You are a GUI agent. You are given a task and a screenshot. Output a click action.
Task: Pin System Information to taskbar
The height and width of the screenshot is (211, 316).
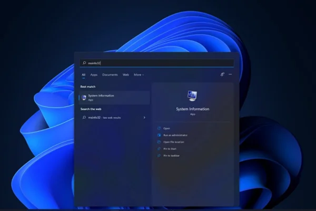click(171, 156)
